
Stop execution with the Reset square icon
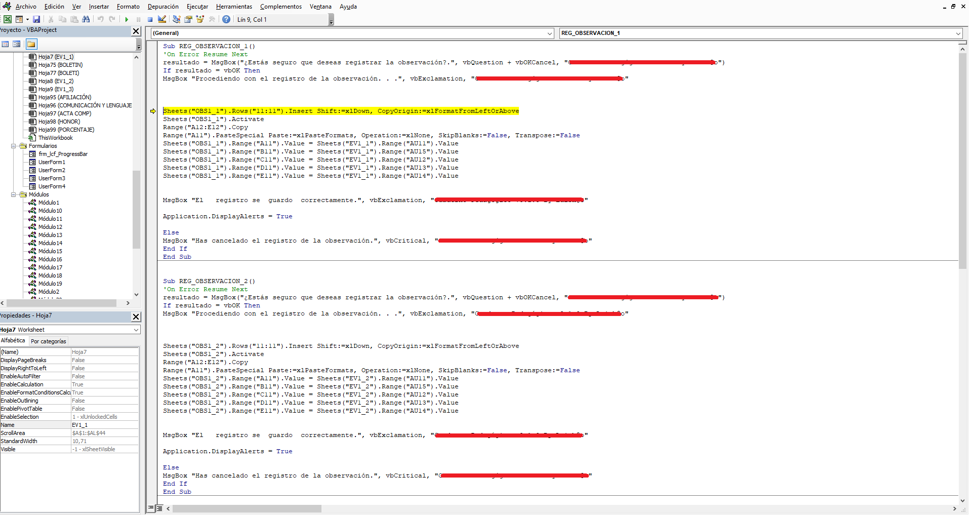click(150, 19)
